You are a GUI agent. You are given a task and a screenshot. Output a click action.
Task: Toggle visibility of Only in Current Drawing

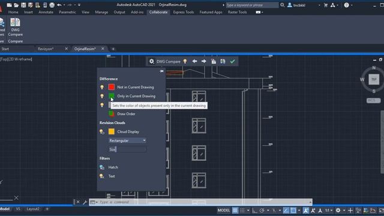click(x=102, y=96)
